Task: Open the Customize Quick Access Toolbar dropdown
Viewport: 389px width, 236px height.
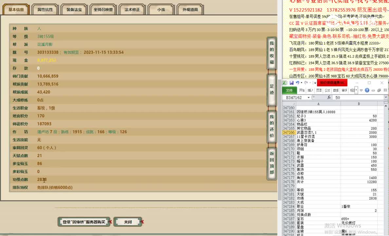Action: coord(315,82)
